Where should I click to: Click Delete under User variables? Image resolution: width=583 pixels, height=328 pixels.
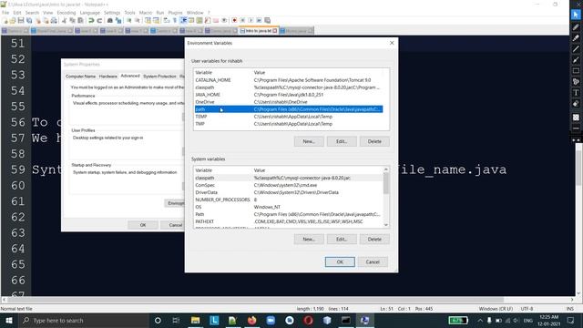pos(374,141)
